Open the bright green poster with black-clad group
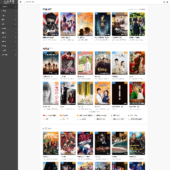170x170 pixels. point(137,24)
